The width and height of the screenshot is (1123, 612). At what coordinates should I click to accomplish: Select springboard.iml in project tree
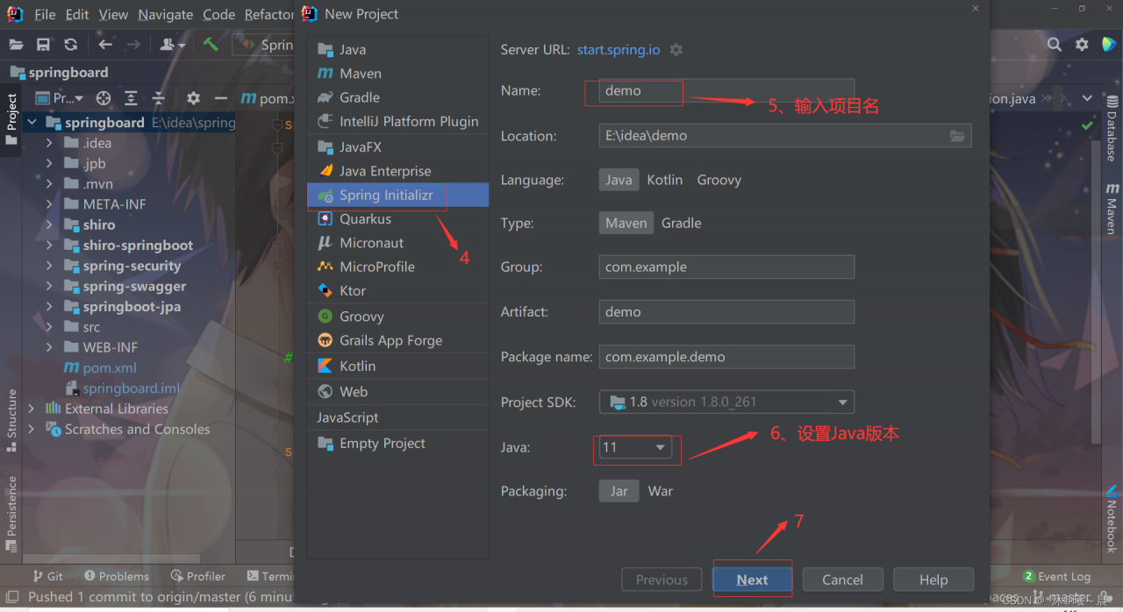pos(132,388)
